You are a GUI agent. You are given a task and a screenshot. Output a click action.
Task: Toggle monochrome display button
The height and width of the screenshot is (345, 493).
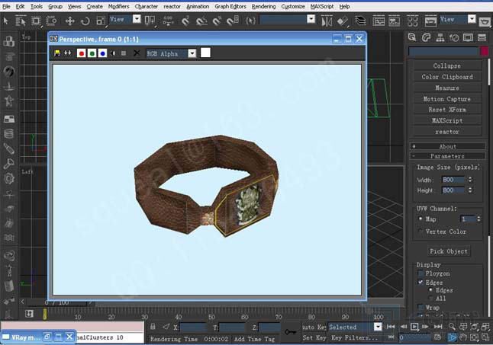124,53
